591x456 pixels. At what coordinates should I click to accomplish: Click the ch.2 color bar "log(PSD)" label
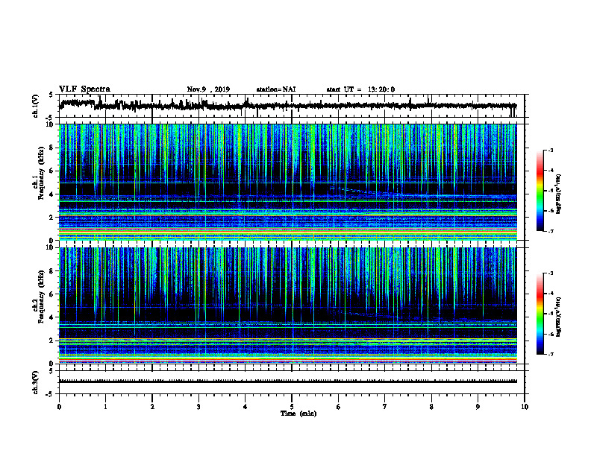pos(559,317)
